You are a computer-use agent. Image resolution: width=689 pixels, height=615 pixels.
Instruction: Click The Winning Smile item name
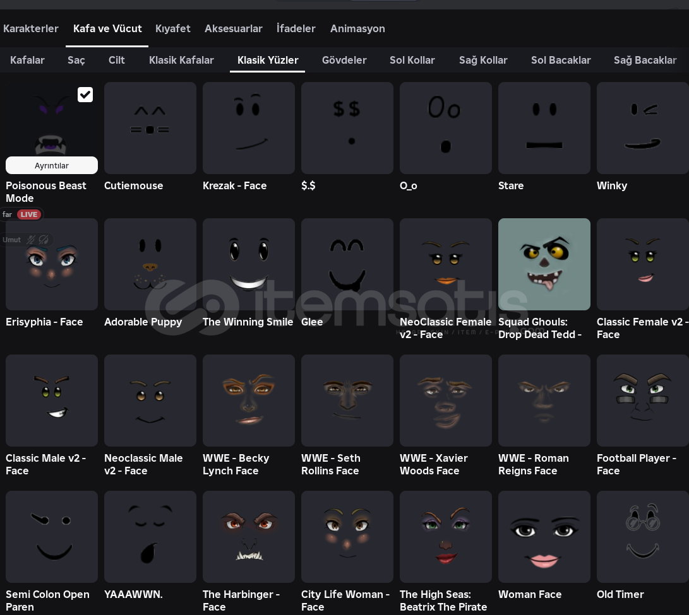click(x=248, y=322)
